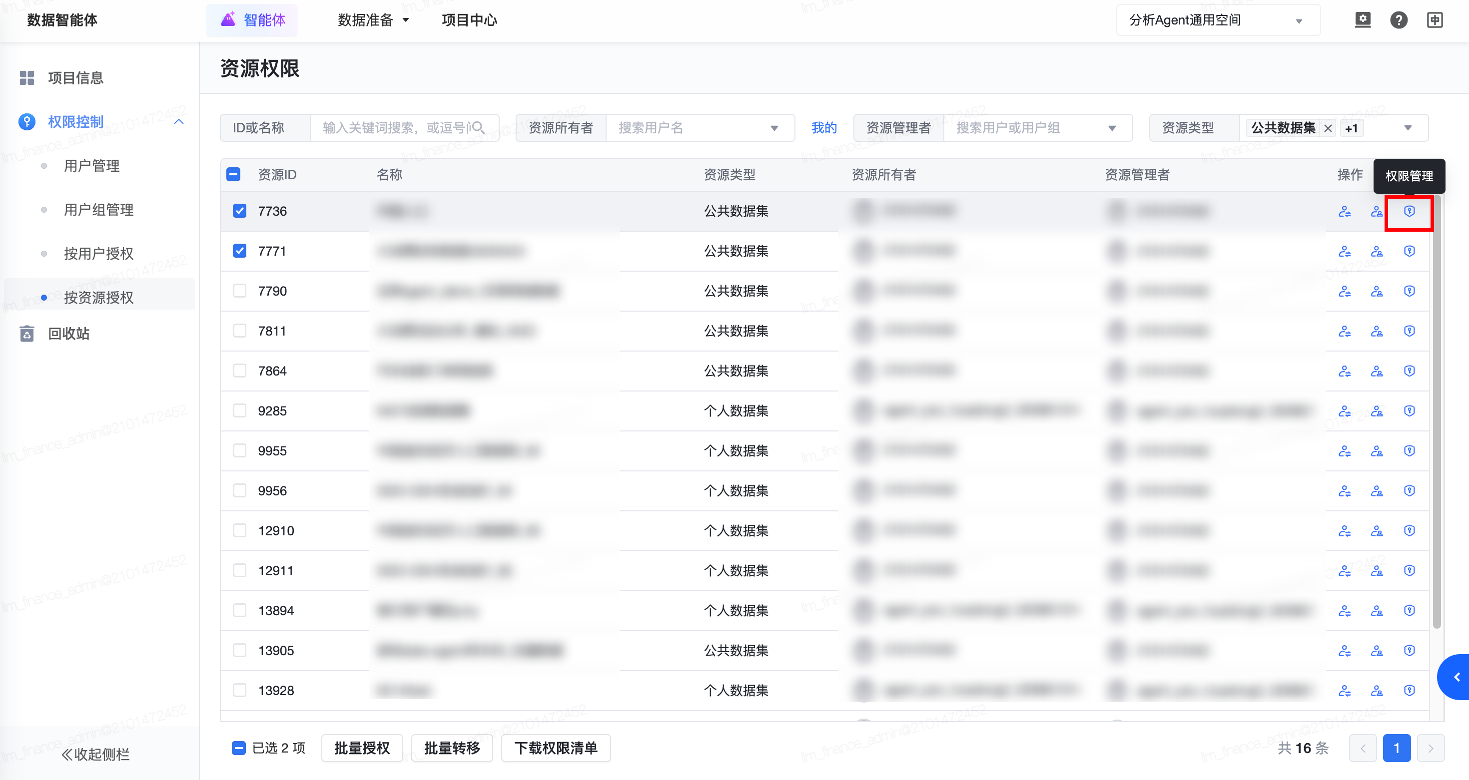Click the blue floating side panel arrow
Screen dimensions: 1469x780
point(1455,677)
